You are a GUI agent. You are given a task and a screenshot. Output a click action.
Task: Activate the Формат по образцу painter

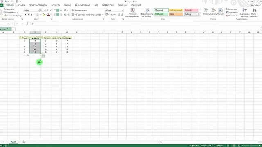click(x=13, y=16)
